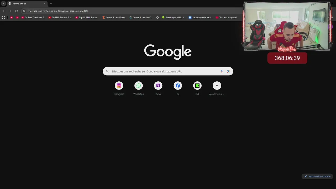The image size is (336, 189).
Task: Start voice search with microphone icon
Action: click(222, 71)
